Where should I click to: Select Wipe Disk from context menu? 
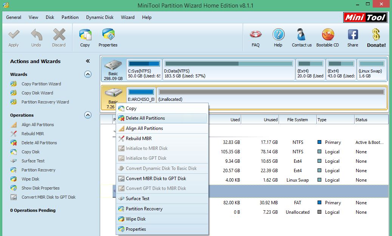point(136,219)
